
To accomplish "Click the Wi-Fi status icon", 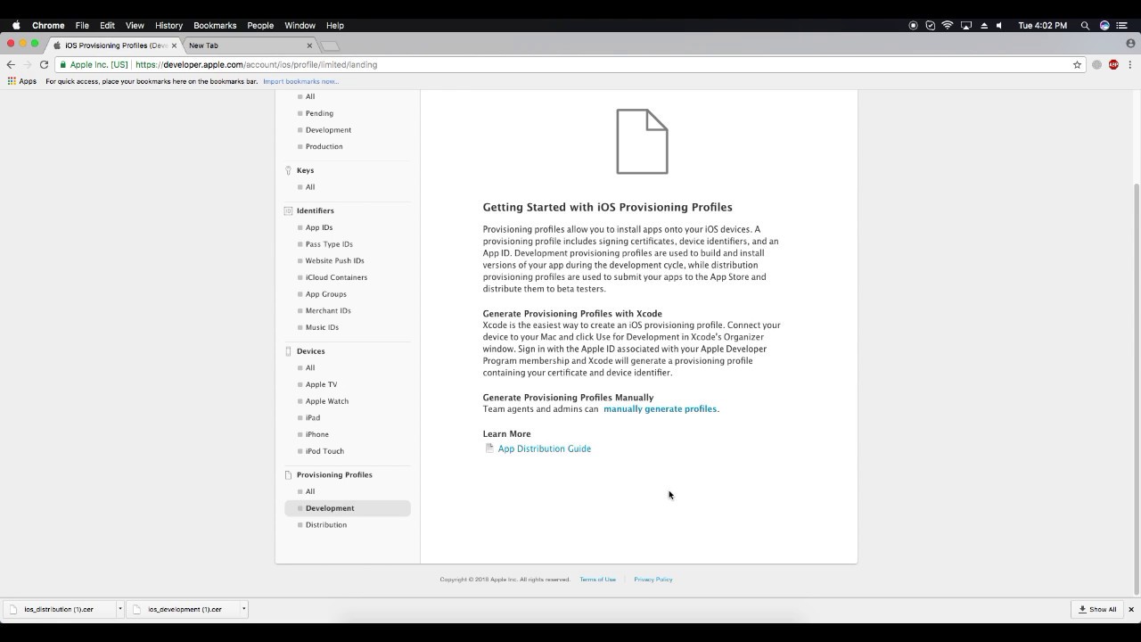I will [948, 25].
